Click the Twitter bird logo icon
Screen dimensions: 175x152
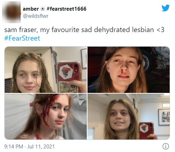(x=166, y=8)
